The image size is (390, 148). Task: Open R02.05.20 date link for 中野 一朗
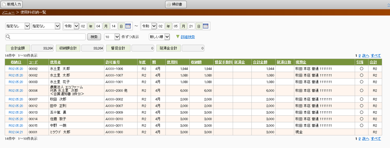click(x=16, y=125)
